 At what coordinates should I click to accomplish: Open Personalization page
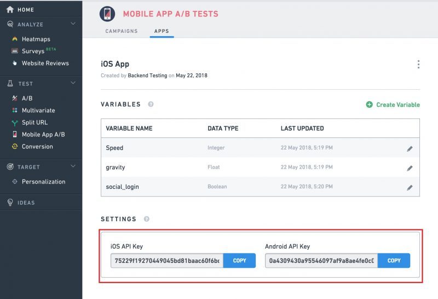point(44,182)
